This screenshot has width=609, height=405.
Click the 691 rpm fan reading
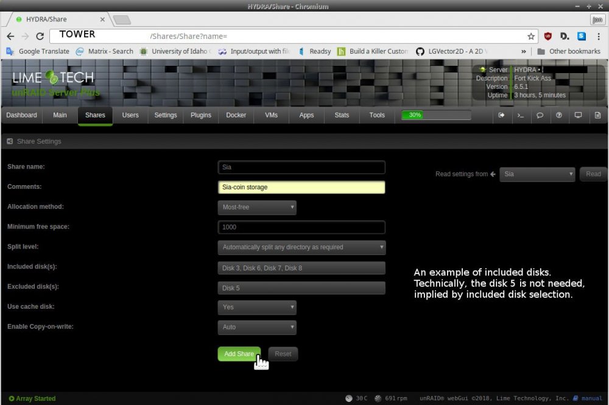[396, 398]
